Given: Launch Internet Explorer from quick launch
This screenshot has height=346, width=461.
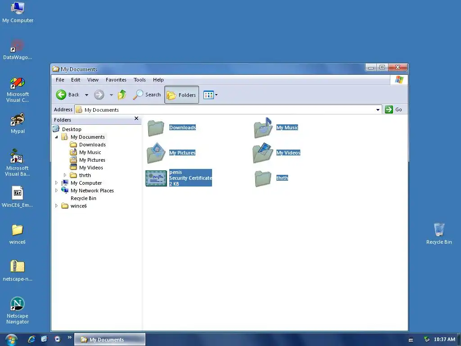Looking at the screenshot, I should [x=31, y=339].
